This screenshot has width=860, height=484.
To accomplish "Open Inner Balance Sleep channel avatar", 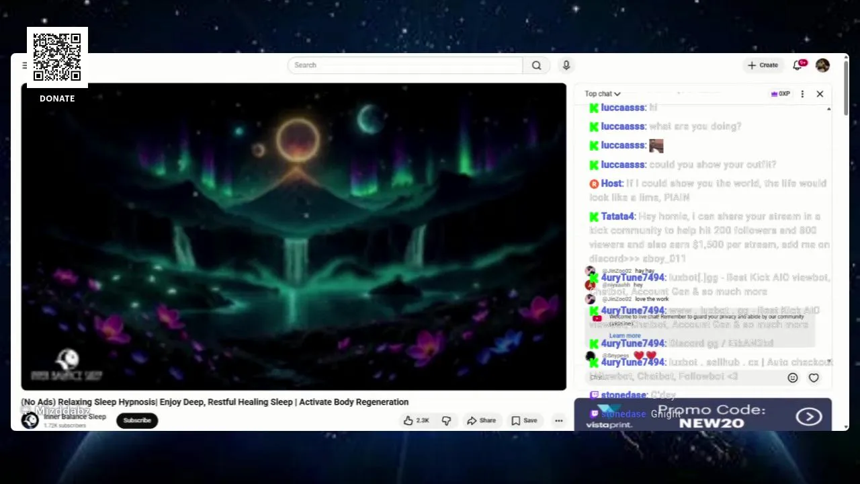I will pos(30,421).
